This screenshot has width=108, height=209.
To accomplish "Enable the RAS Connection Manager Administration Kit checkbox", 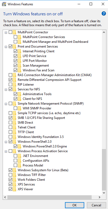I will pos(10,75).
